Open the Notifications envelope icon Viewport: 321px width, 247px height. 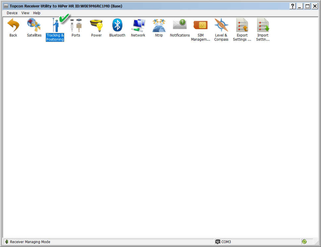(x=180, y=24)
